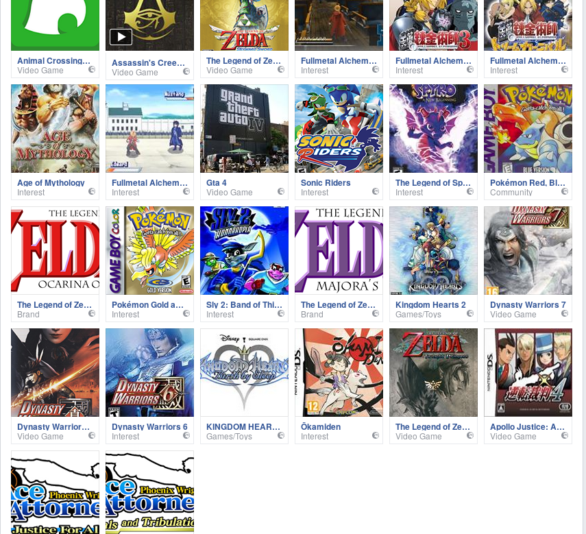The width and height of the screenshot is (586, 534).
Task: Open the Dynasty Warriors 6 link
Action: [149, 427]
